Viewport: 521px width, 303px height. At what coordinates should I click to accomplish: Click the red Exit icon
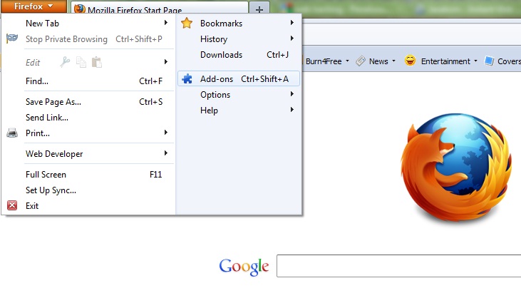(x=12, y=205)
